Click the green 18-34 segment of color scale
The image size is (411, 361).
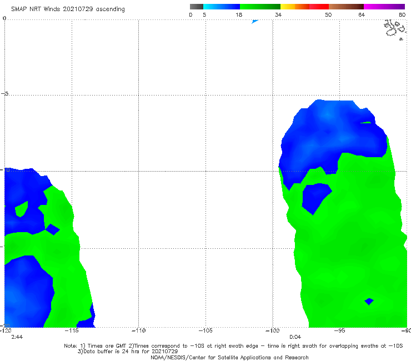point(260,7)
